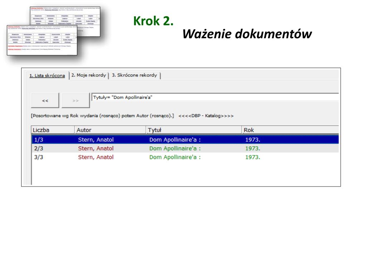
Task: Select the row numbered 3/3
Action: click(x=185, y=157)
